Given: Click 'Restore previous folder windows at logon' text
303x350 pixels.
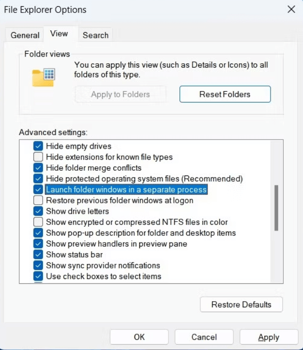Looking at the screenshot, I should 120,200.
